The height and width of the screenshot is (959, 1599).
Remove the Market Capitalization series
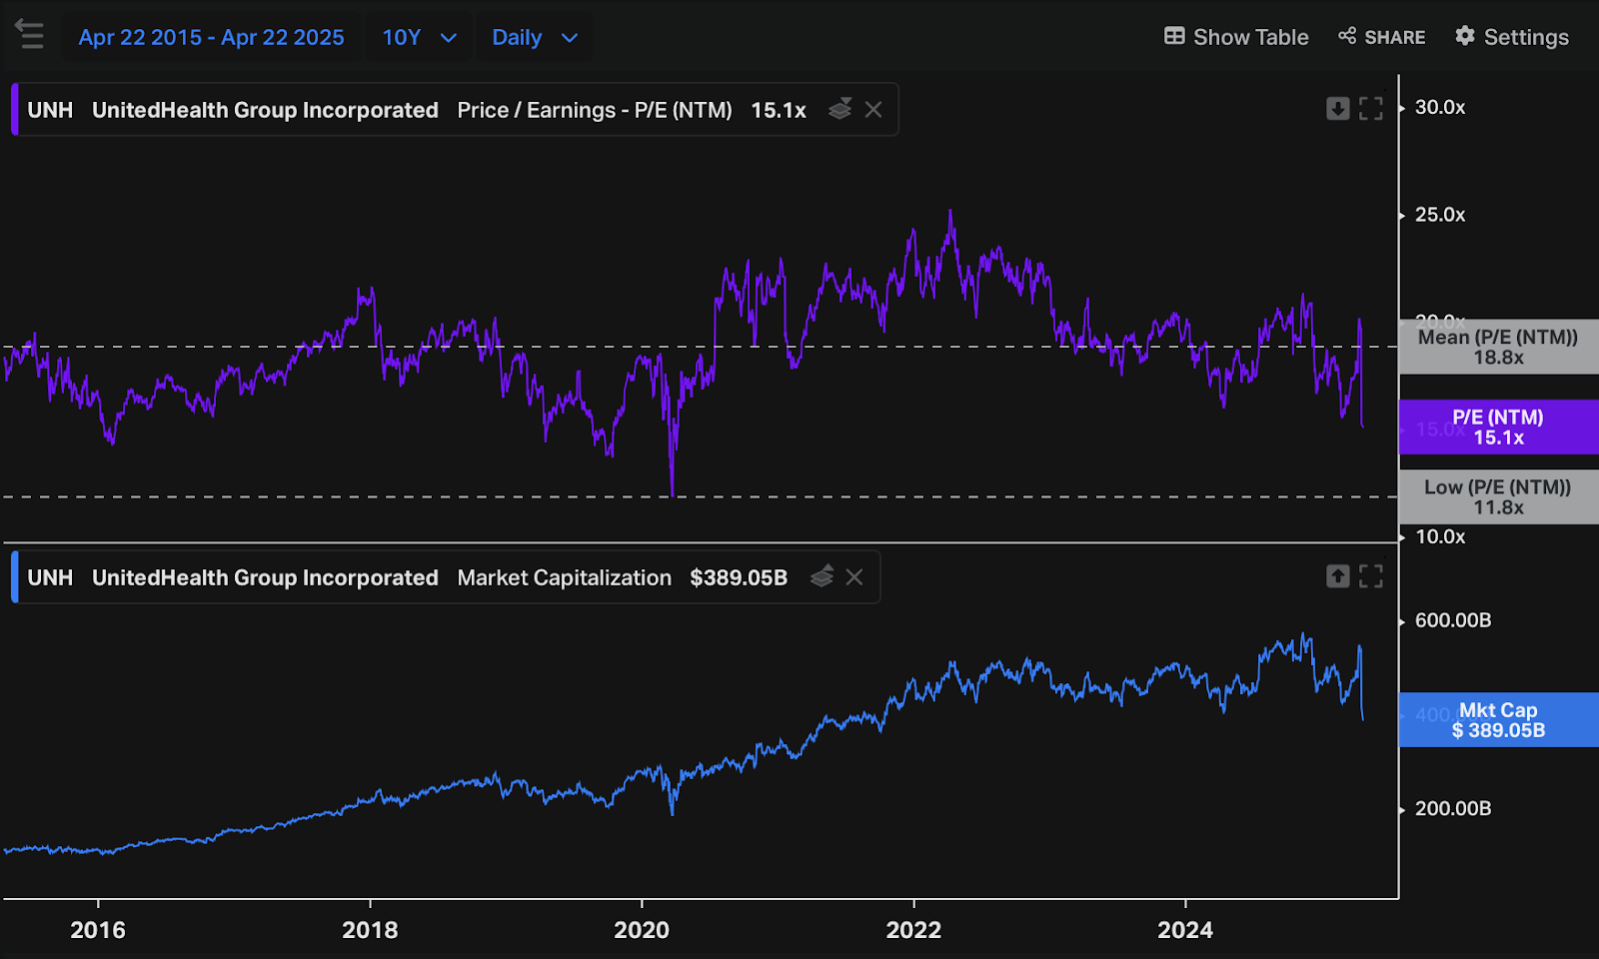[854, 576]
